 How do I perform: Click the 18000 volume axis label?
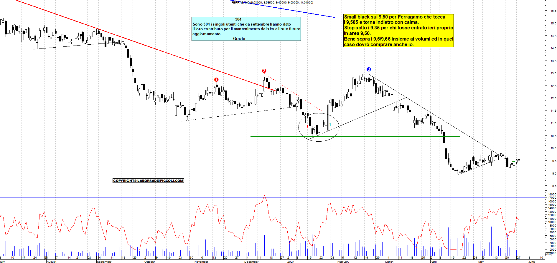tap(552, 194)
